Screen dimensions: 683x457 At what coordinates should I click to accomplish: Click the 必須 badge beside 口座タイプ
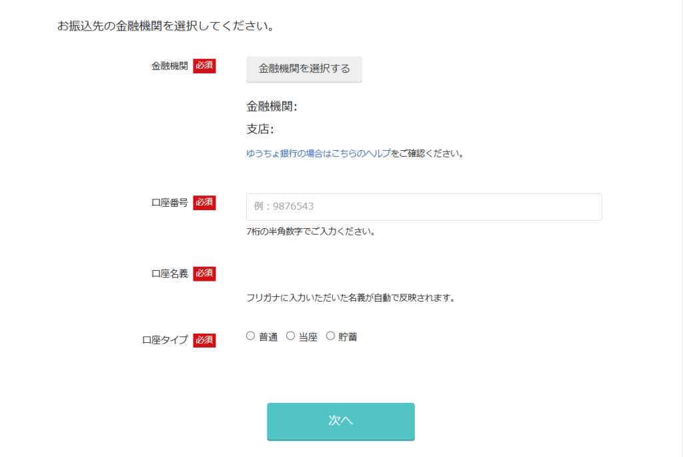[x=204, y=340]
